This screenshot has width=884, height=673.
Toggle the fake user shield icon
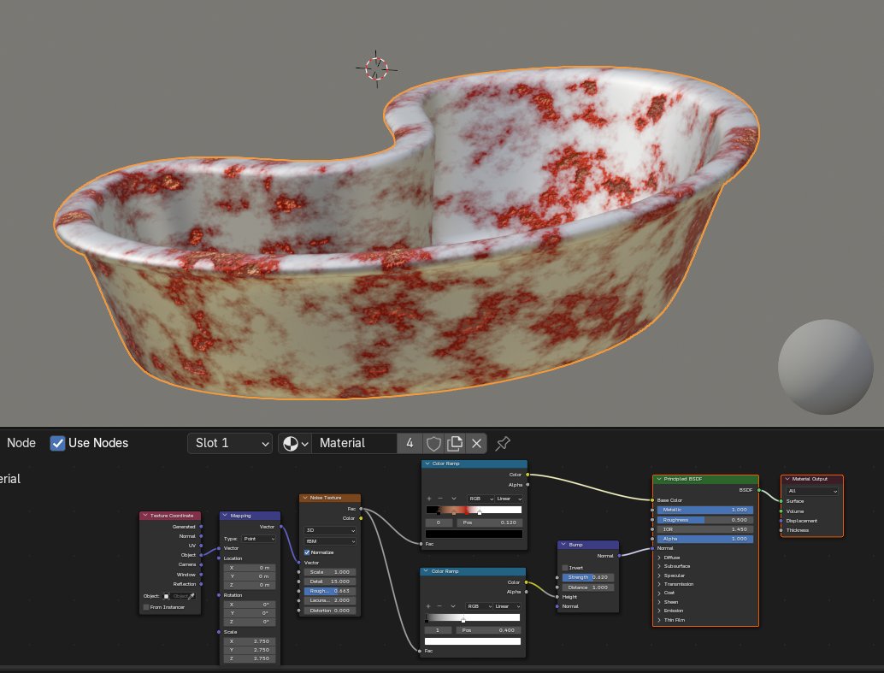pos(433,444)
